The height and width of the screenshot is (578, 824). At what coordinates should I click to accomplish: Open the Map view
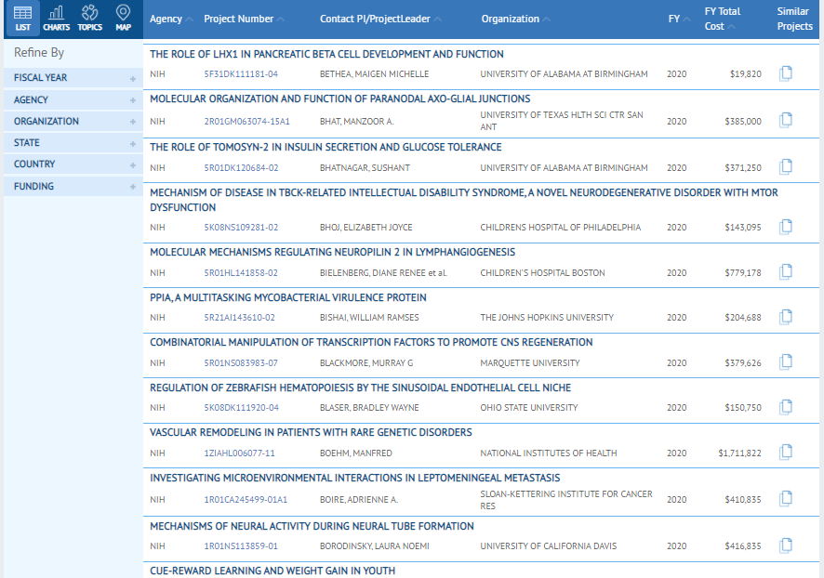tap(123, 19)
